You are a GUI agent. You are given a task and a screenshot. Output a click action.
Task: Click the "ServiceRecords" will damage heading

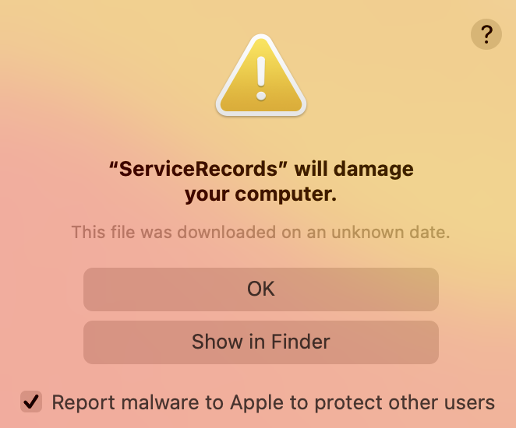(x=261, y=169)
